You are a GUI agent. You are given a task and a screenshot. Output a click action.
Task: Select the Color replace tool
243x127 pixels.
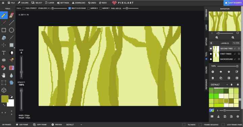pos(4,68)
